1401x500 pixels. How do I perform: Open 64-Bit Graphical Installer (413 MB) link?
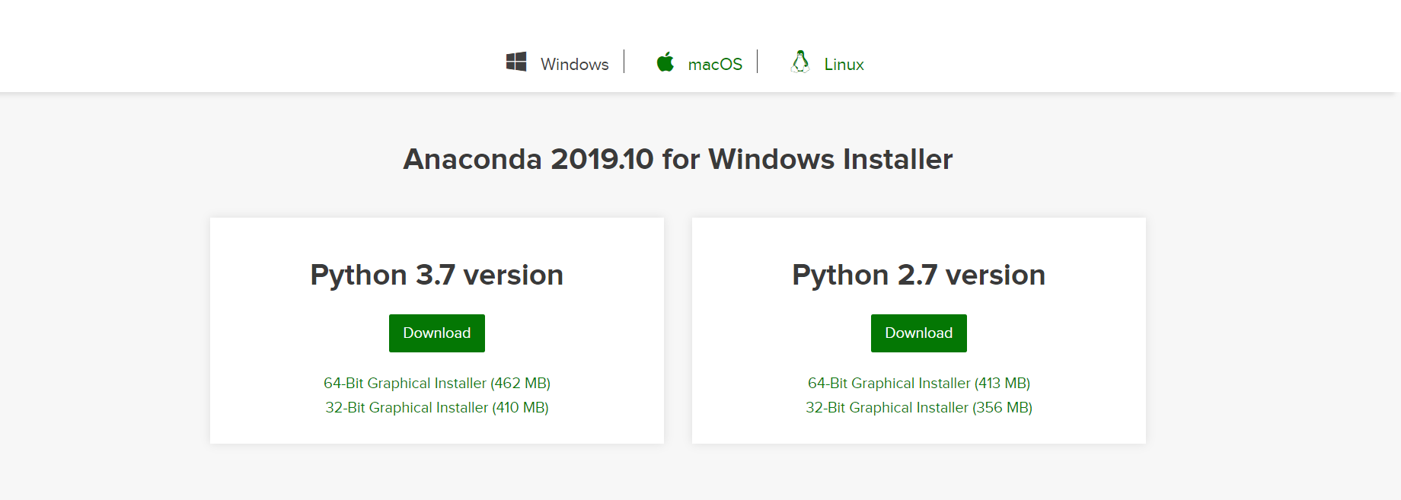[x=919, y=384]
